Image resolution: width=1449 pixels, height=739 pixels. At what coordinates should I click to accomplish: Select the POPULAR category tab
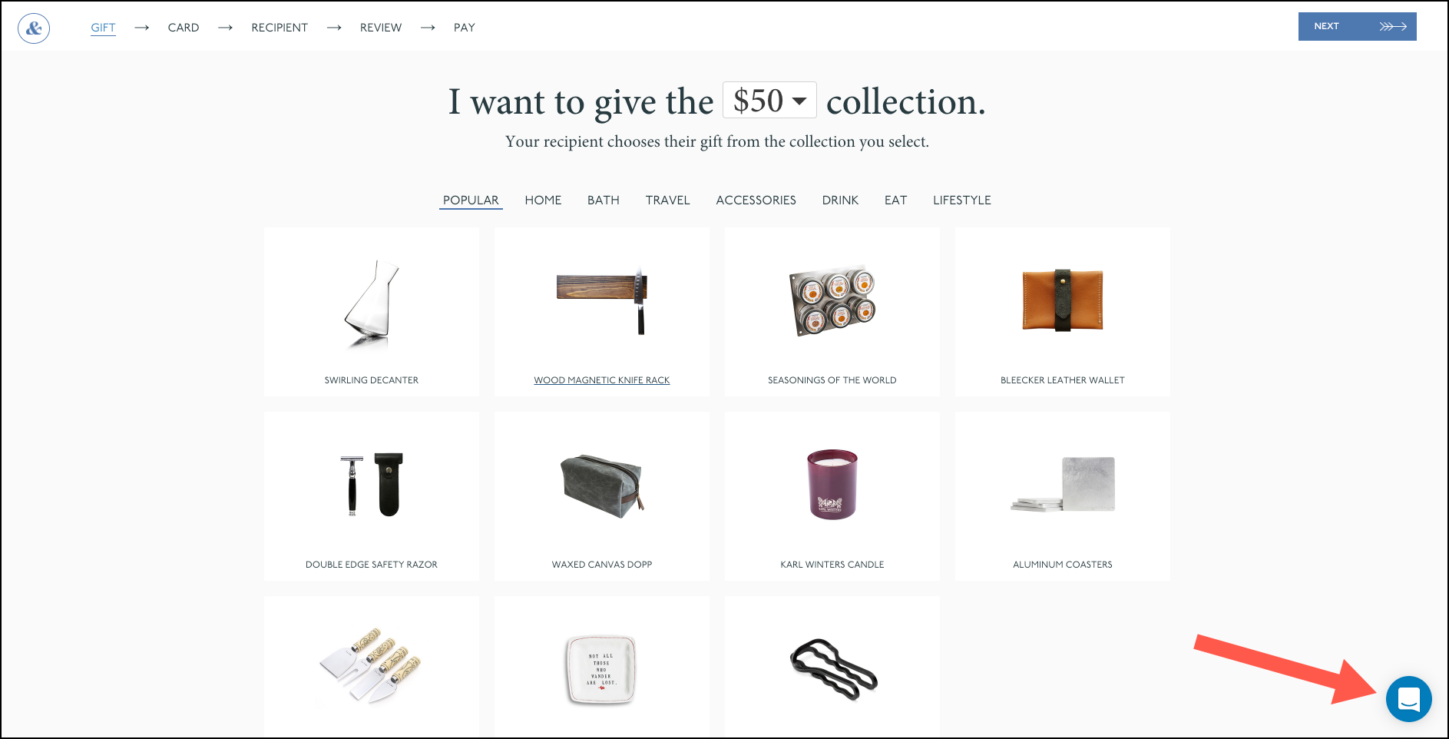[471, 200]
